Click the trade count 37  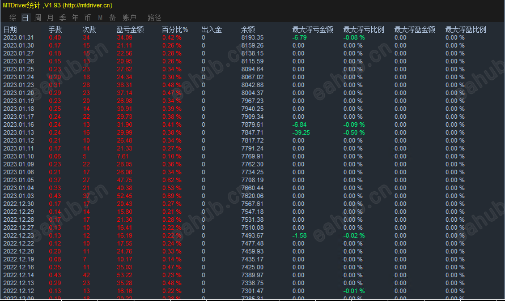point(86,196)
